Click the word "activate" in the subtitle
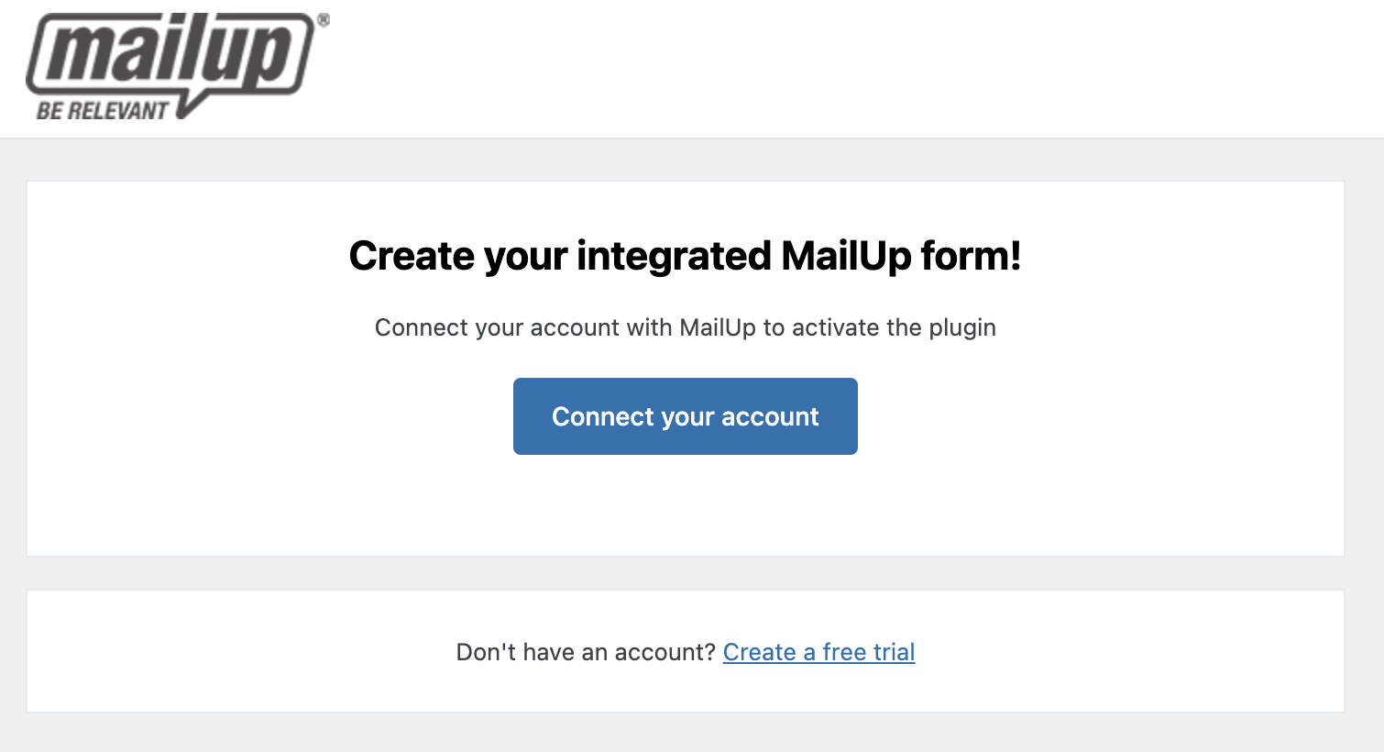This screenshot has width=1384, height=752. [834, 327]
